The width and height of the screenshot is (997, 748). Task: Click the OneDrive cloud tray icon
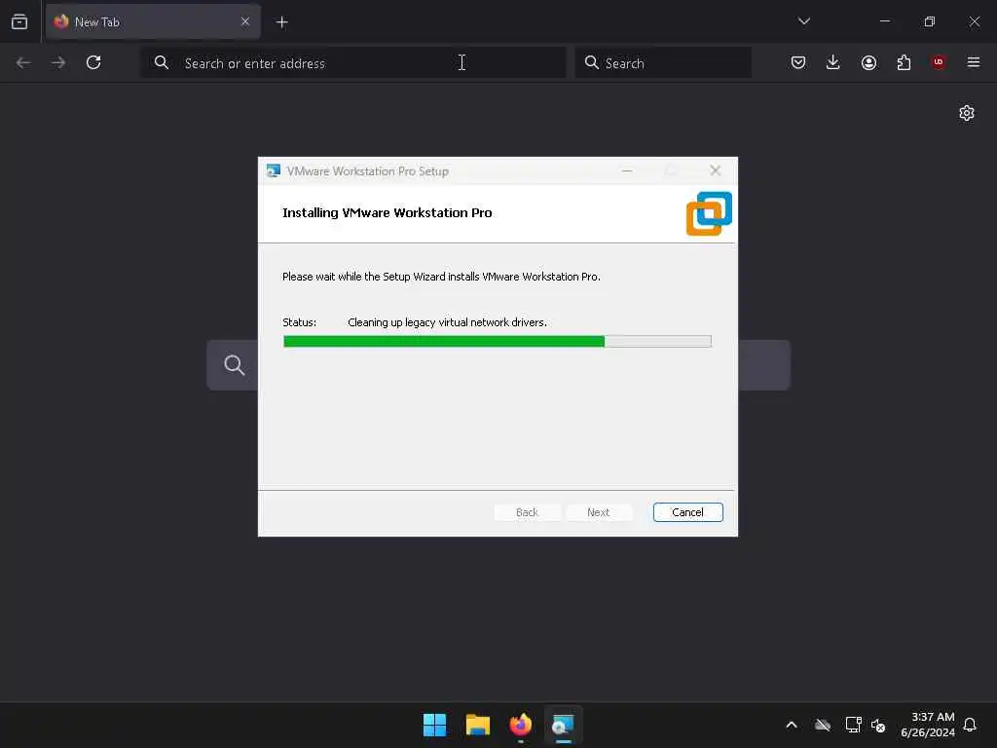point(823,725)
